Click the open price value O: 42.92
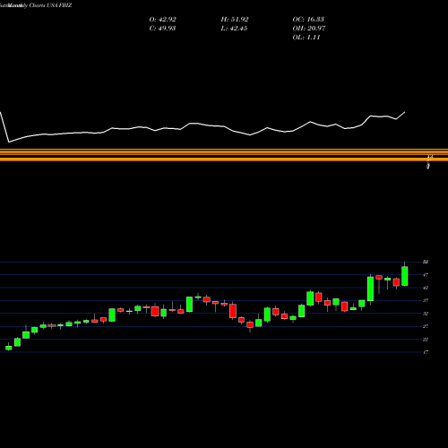448x448 pixels. coord(162,20)
